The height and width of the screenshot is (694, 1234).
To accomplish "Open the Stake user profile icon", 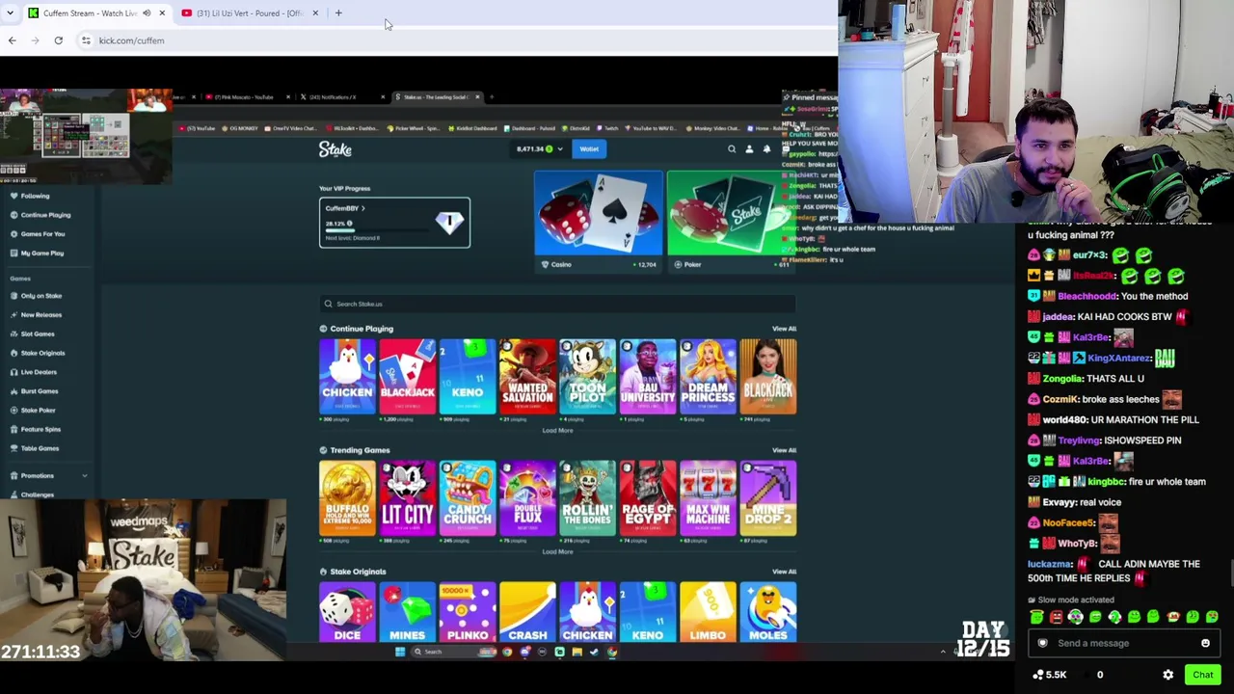I will point(749,149).
